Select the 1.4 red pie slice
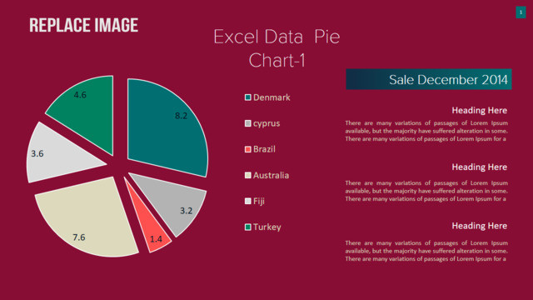The width and height of the screenshot is (533, 300). [x=150, y=224]
